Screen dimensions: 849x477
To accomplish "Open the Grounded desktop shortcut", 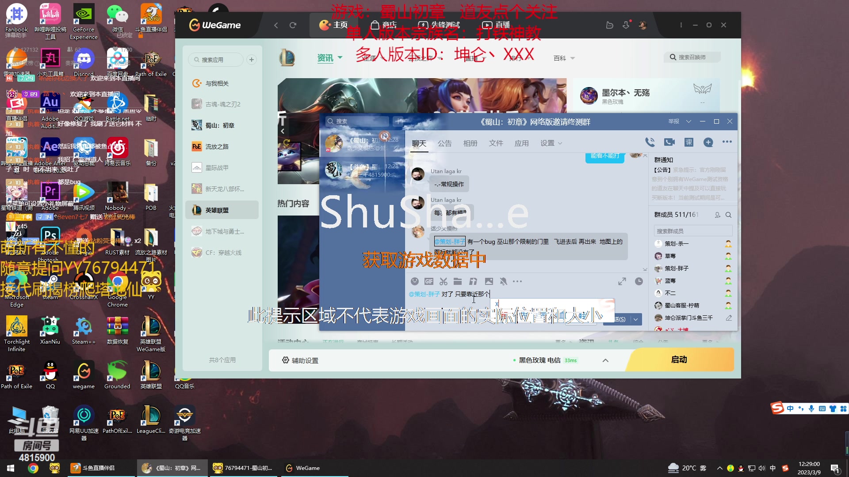I will pyautogui.click(x=117, y=371).
